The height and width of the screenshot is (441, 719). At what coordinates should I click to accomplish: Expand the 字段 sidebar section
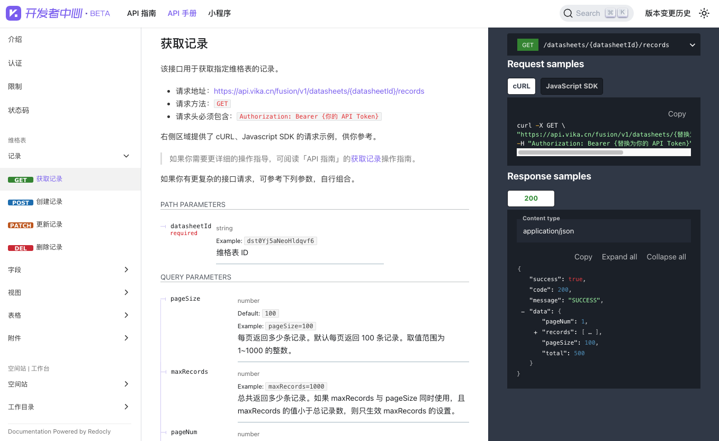[126, 269]
